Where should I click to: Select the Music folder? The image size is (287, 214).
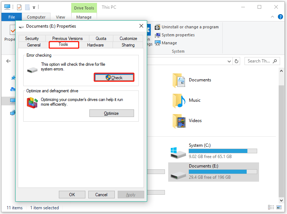point(187,100)
